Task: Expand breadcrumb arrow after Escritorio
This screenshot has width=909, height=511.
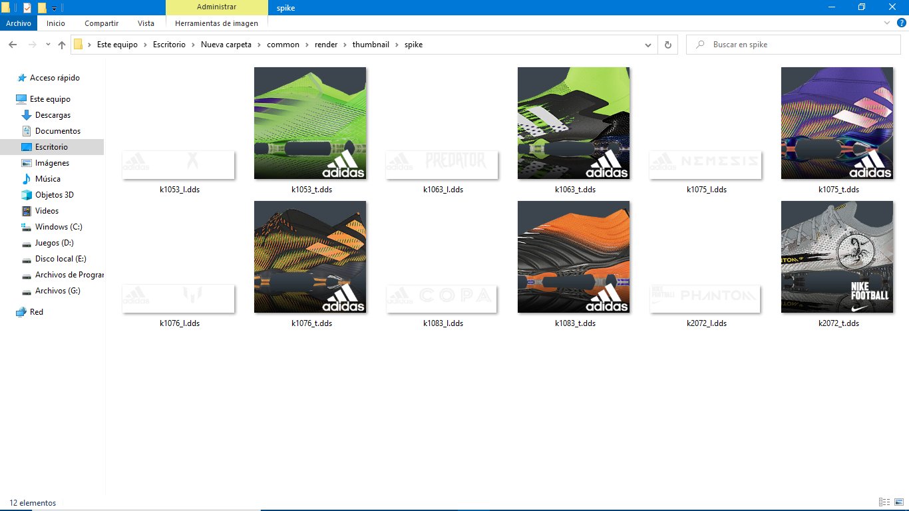Action: (194, 45)
